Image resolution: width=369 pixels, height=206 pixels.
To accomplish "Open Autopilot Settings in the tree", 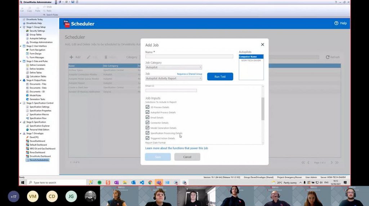I will coord(37,38).
